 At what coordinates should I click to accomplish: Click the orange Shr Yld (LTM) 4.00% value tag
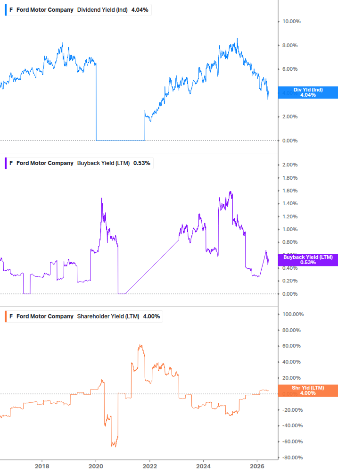click(308, 391)
